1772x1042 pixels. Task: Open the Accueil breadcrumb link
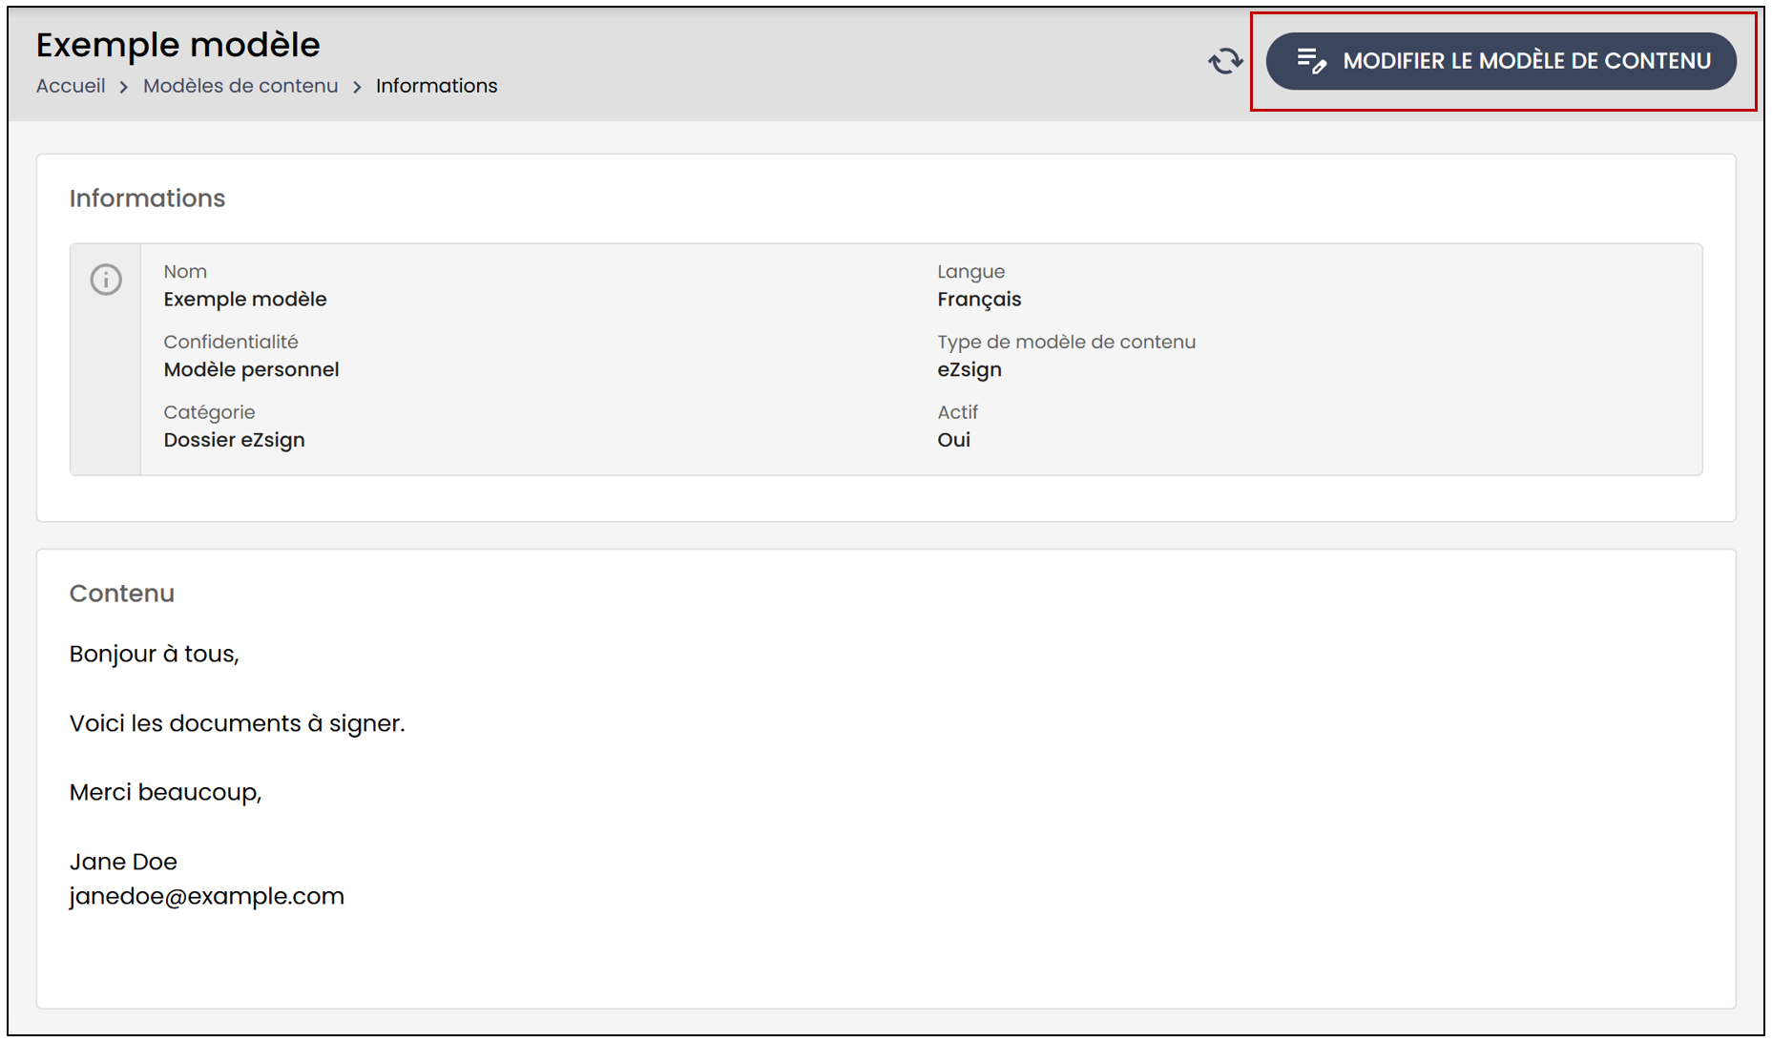(x=71, y=86)
